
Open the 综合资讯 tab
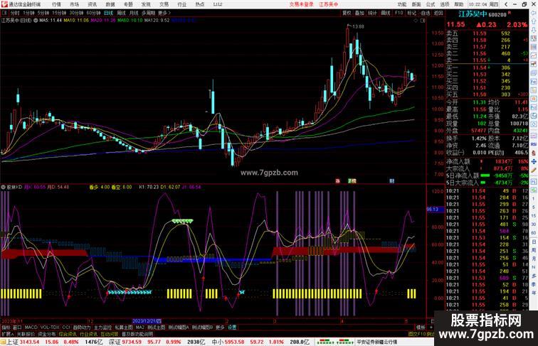coord(68,334)
